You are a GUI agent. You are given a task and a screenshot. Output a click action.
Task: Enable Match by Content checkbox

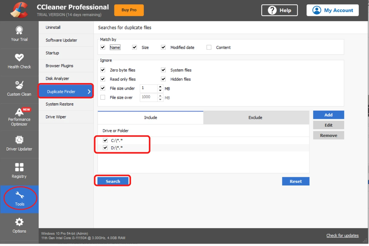tap(209, 47)
